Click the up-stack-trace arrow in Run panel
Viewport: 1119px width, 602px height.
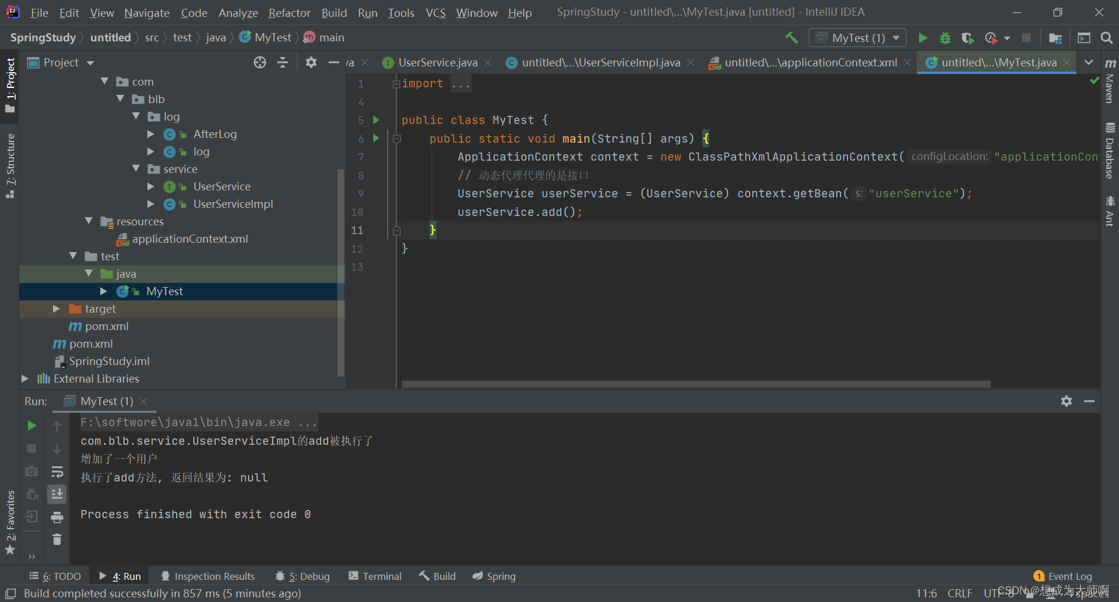click(x=57, y=426)
